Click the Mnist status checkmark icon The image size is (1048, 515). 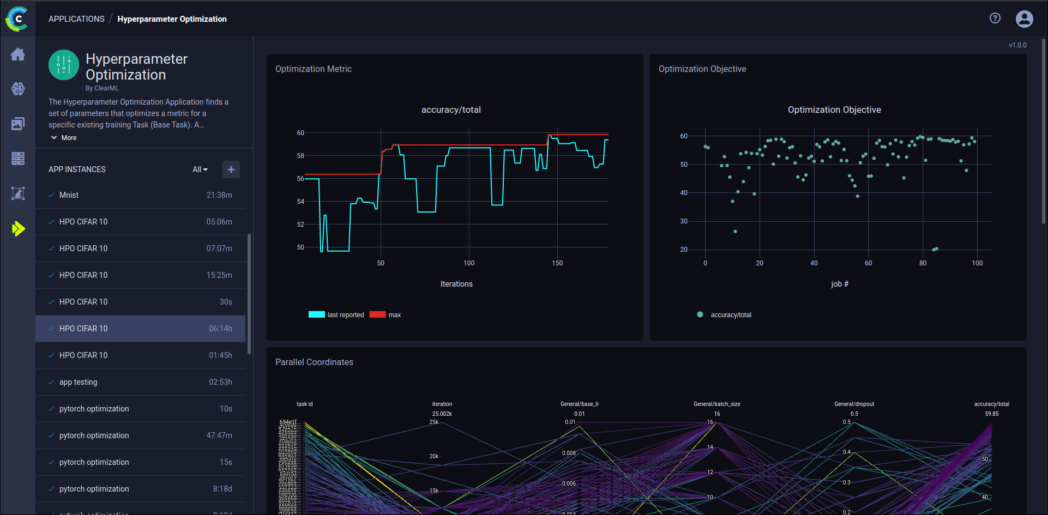coord(51,195)
